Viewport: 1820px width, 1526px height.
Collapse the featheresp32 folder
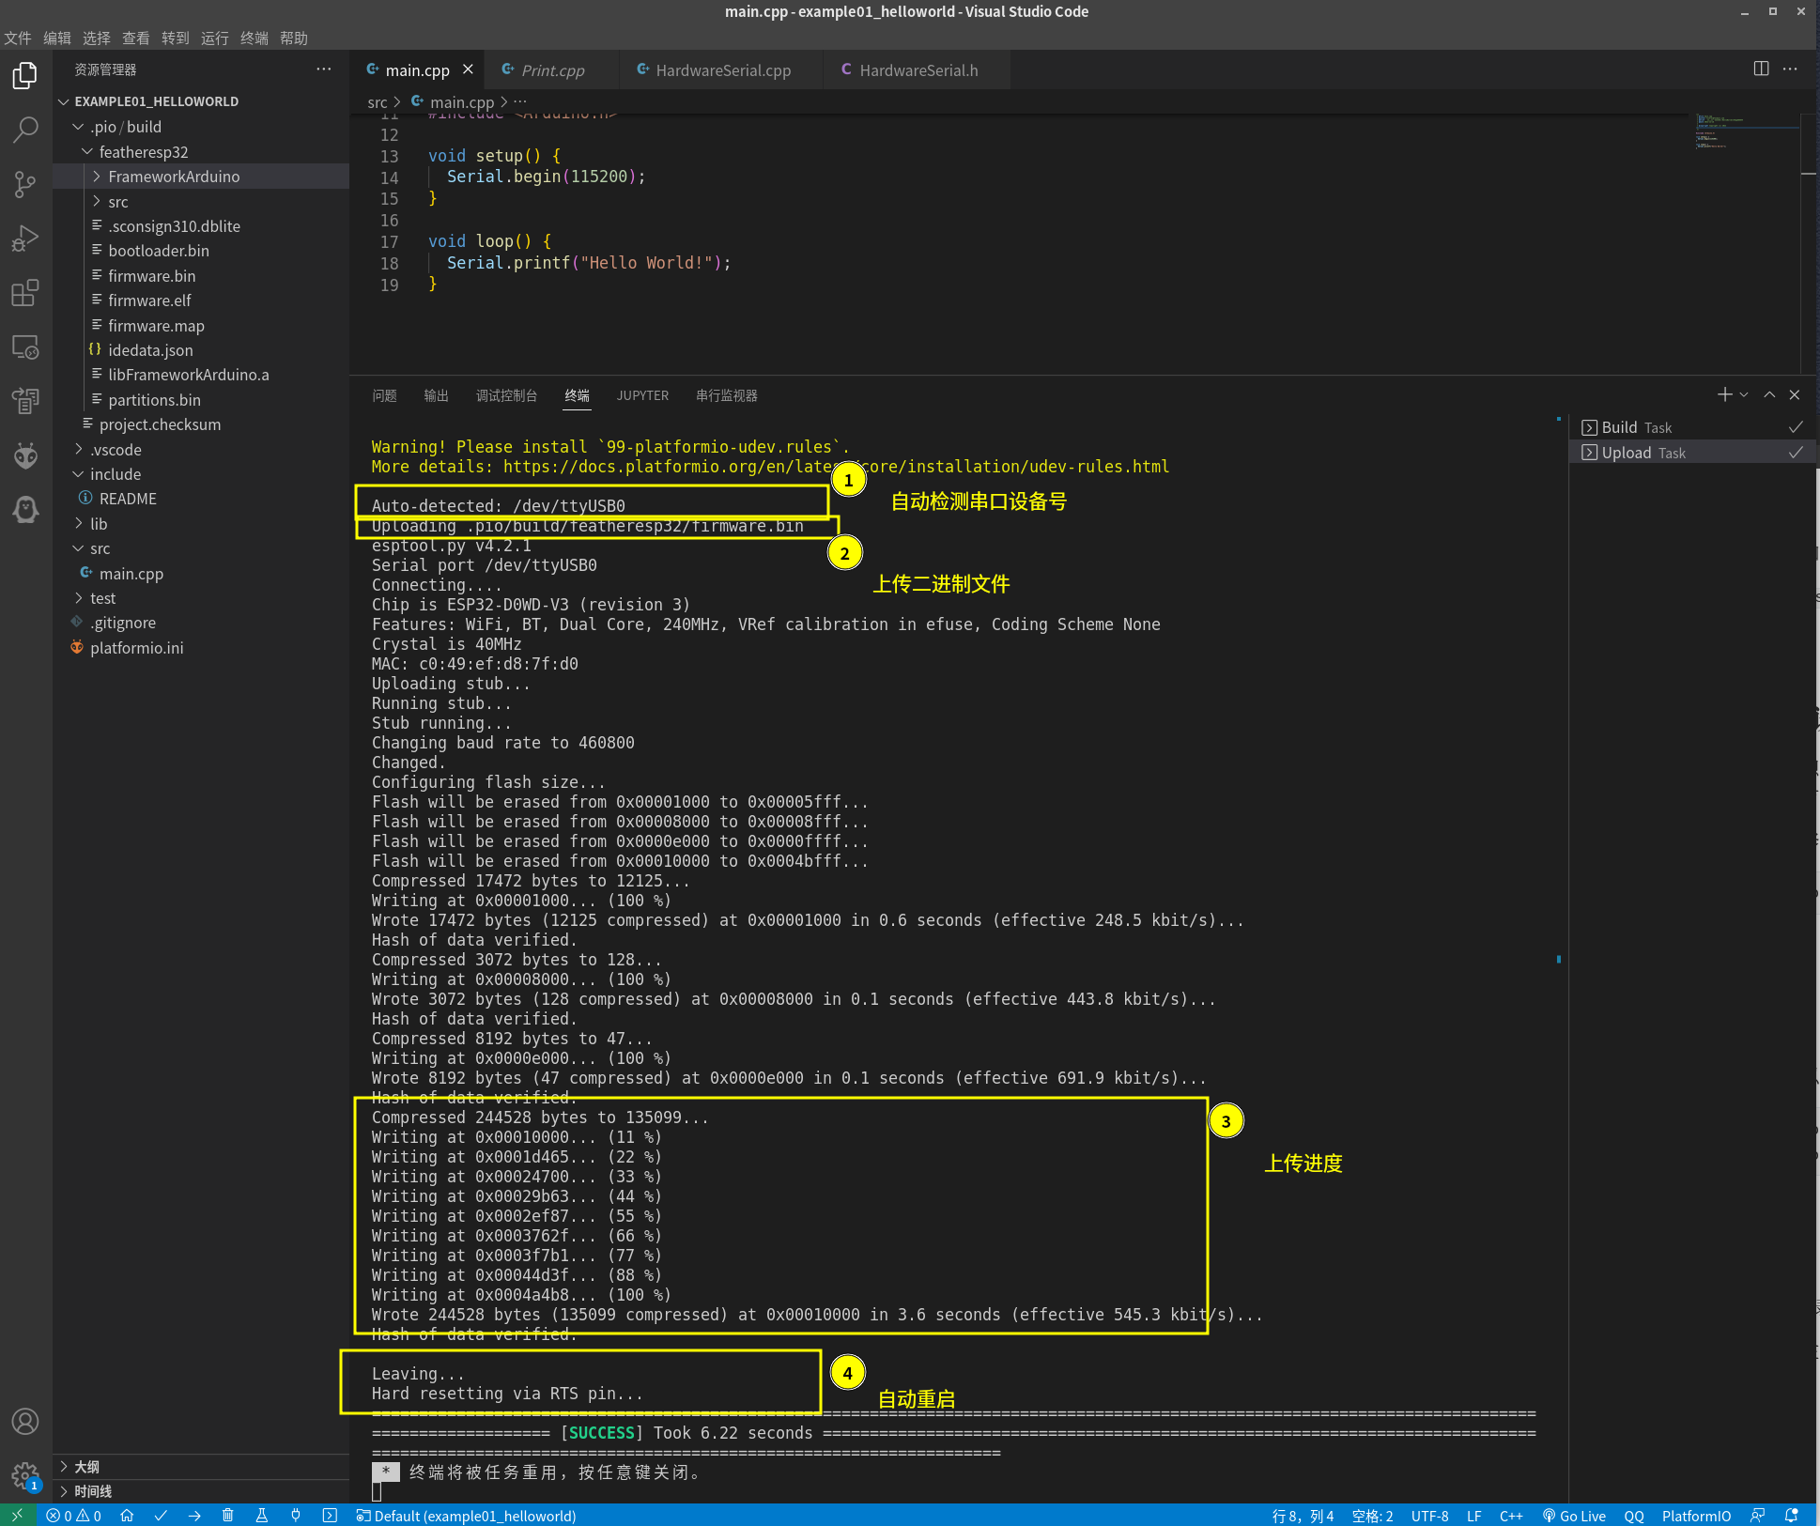[143, 152]
